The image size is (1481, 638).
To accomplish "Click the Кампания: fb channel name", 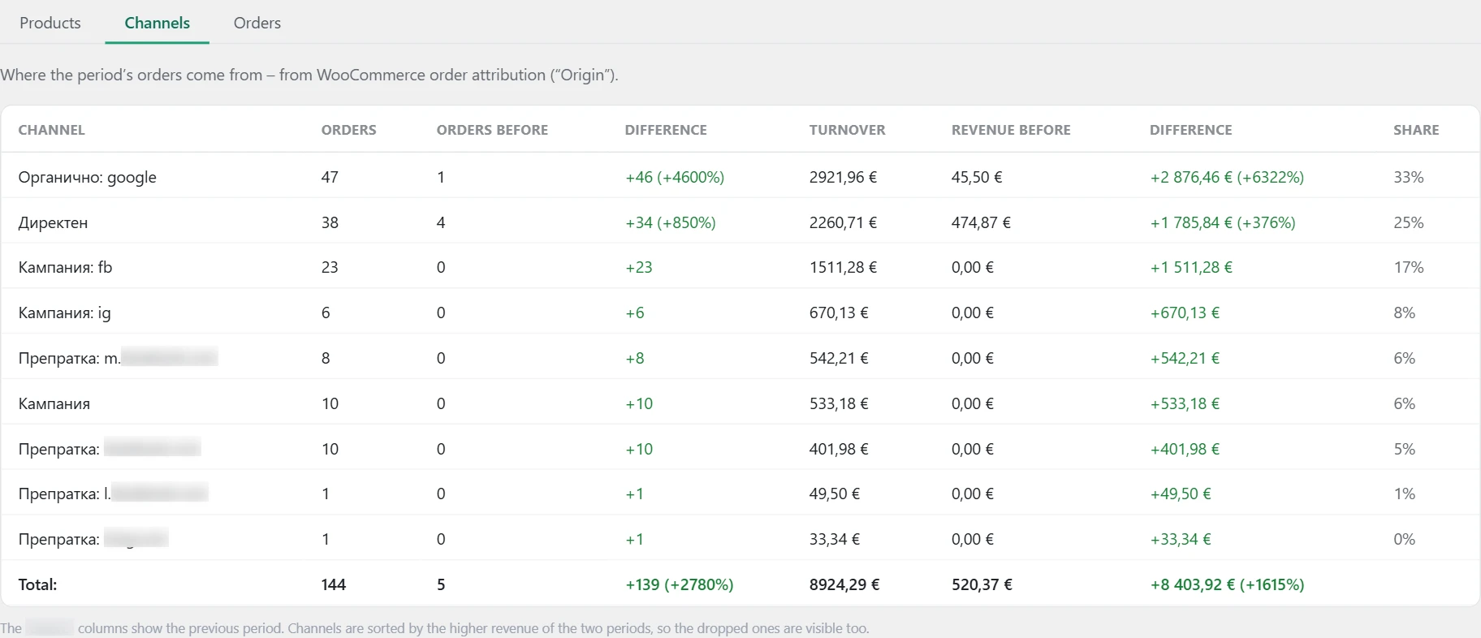I will coord(65,267).
